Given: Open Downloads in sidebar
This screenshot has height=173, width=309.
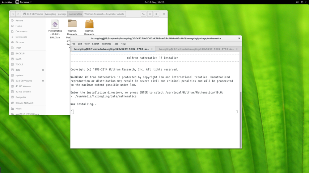Looking at the screenshot, I should click(x=28, y=37).
